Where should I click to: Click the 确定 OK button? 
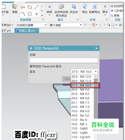tap(66, 79)
